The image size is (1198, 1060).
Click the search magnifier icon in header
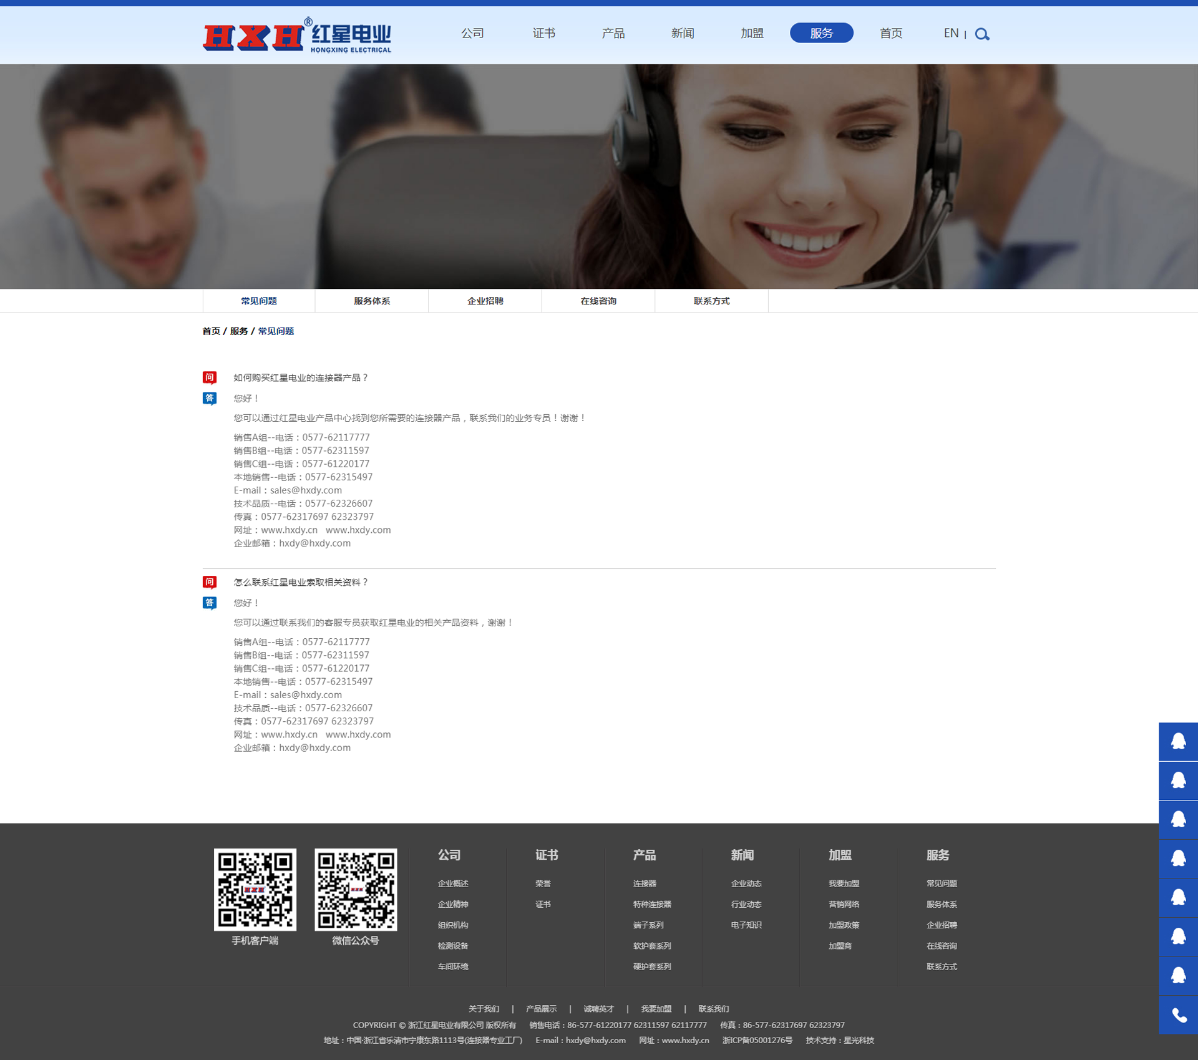982,34
